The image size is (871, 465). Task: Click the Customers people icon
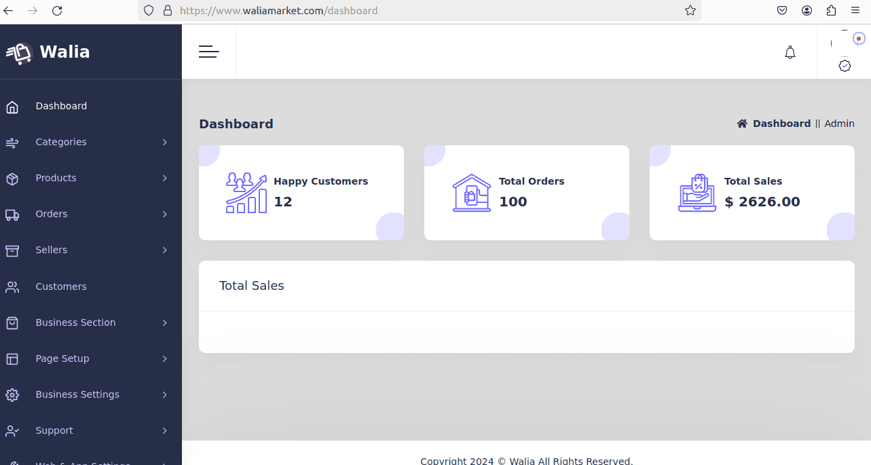[12, 286]
